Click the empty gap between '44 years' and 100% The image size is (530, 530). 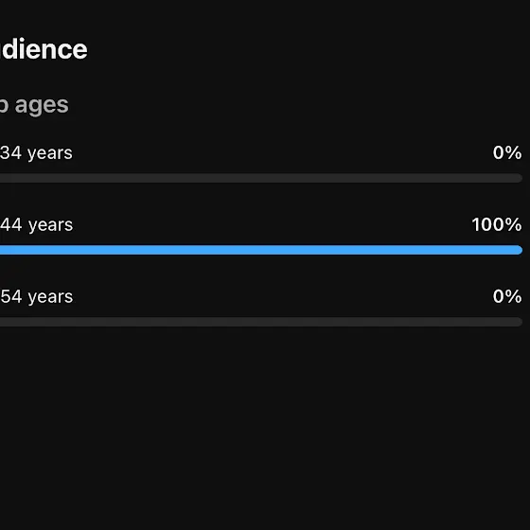click(x=273, y=225)
